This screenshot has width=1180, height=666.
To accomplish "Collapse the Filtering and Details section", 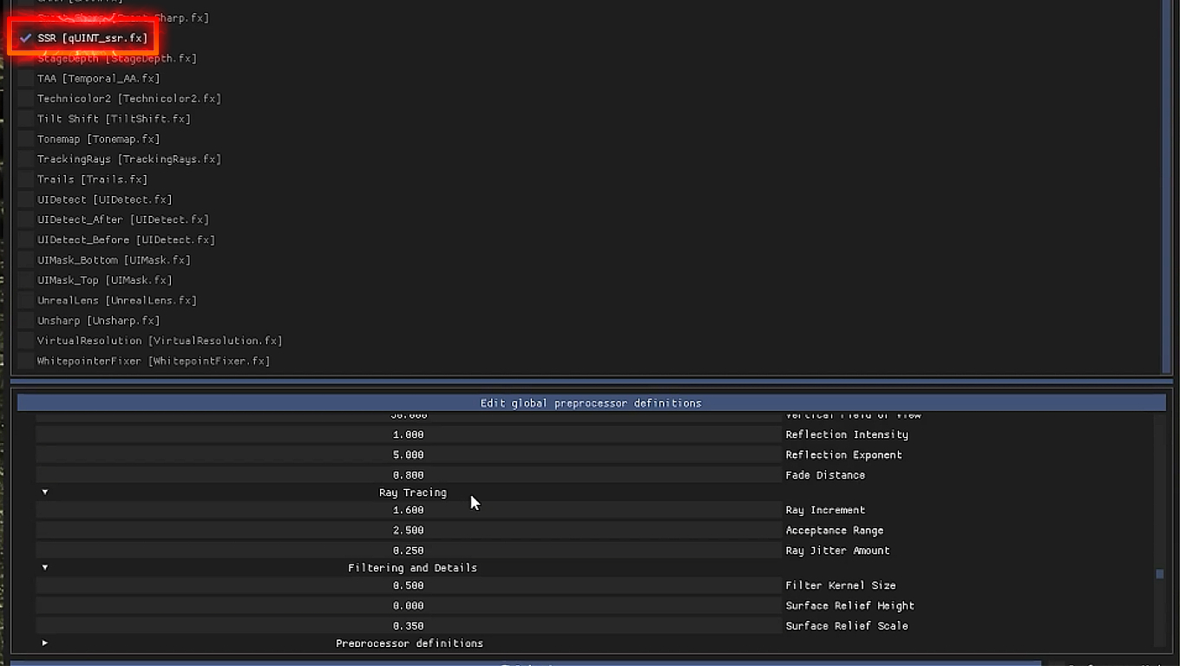I will point(45,568).
